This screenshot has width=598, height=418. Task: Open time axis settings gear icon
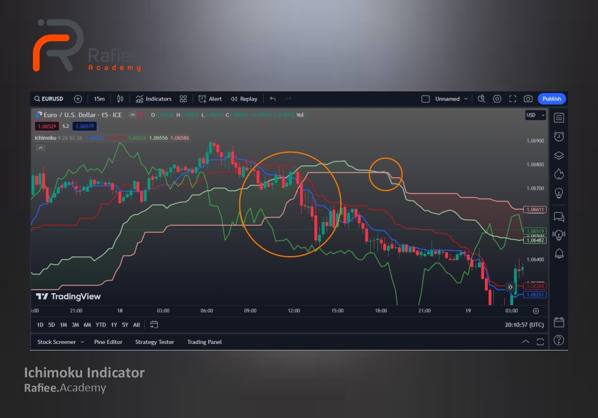coord(536,311)
